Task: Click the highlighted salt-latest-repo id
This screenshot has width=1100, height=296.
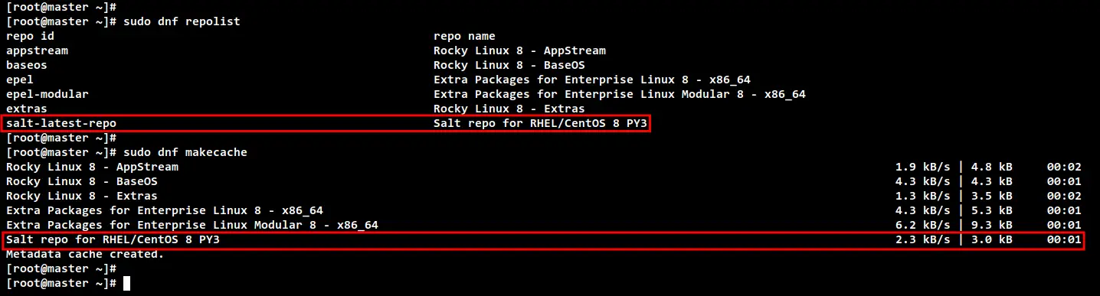Action: pos(61,123)
